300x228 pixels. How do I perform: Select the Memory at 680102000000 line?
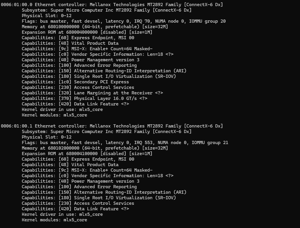coord(95,148)
